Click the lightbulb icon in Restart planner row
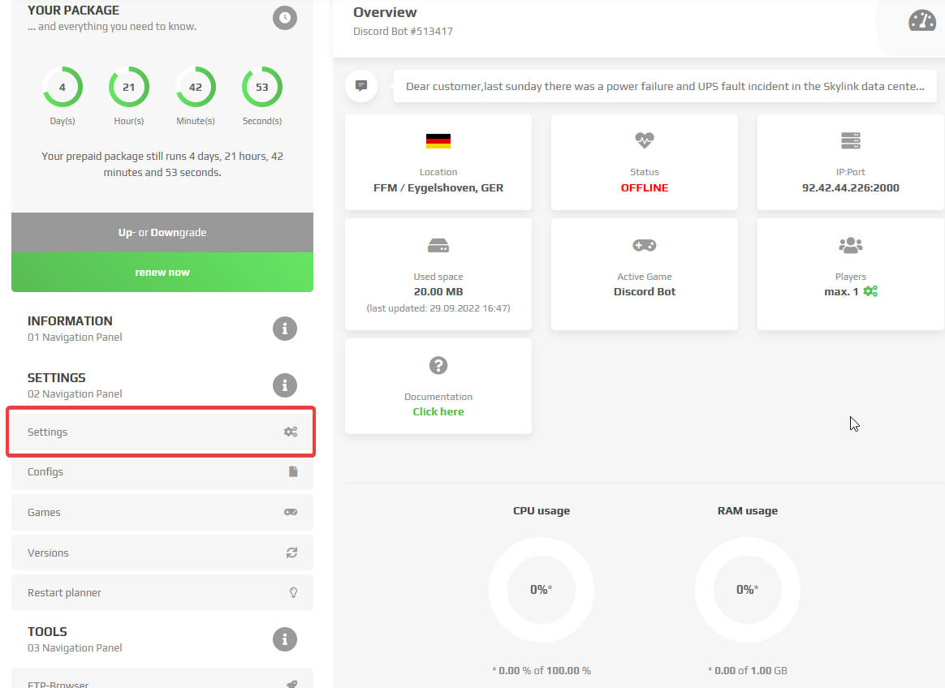The height and width of the screenshot is (688, 945). (294, 592)
